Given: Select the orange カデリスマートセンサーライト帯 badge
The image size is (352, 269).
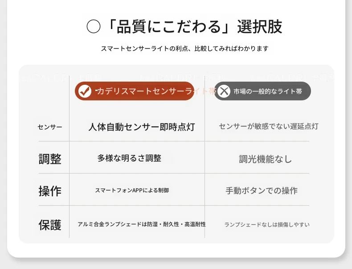Looking at the screenshot, I should tap(135, 91).
